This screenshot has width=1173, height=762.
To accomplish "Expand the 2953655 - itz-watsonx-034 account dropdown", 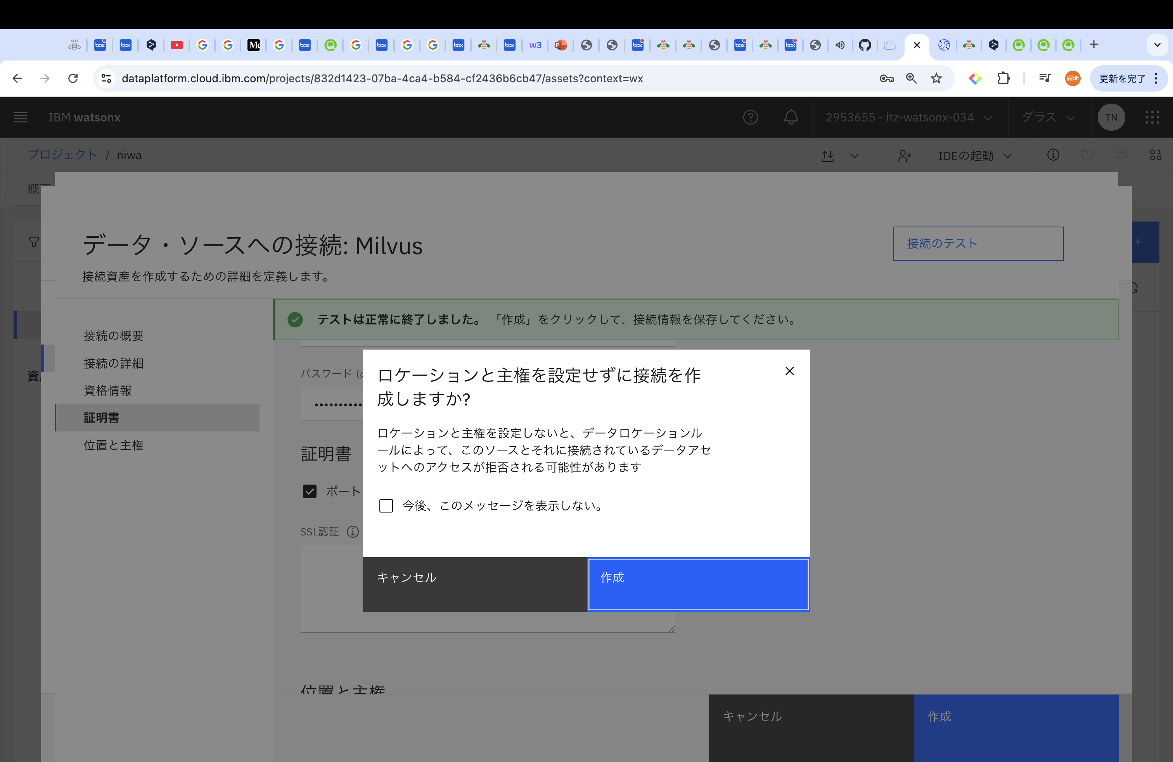I will click(908, 117).
